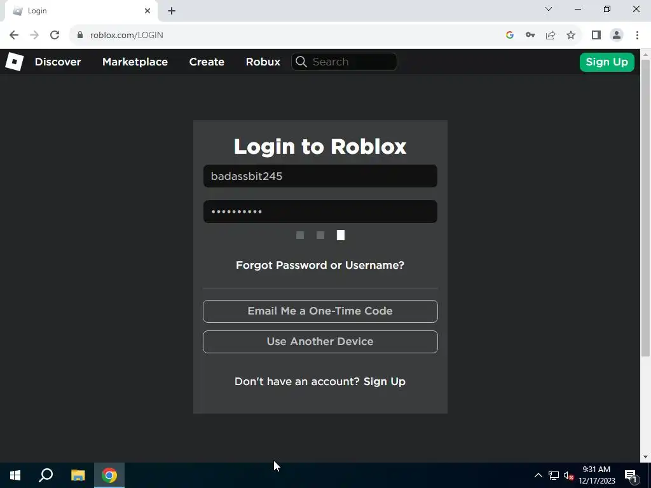This screenshot has width=651, height=488.
Task: Click the address bar URL roblox.com/LOGIN
Action: (127, 36)
